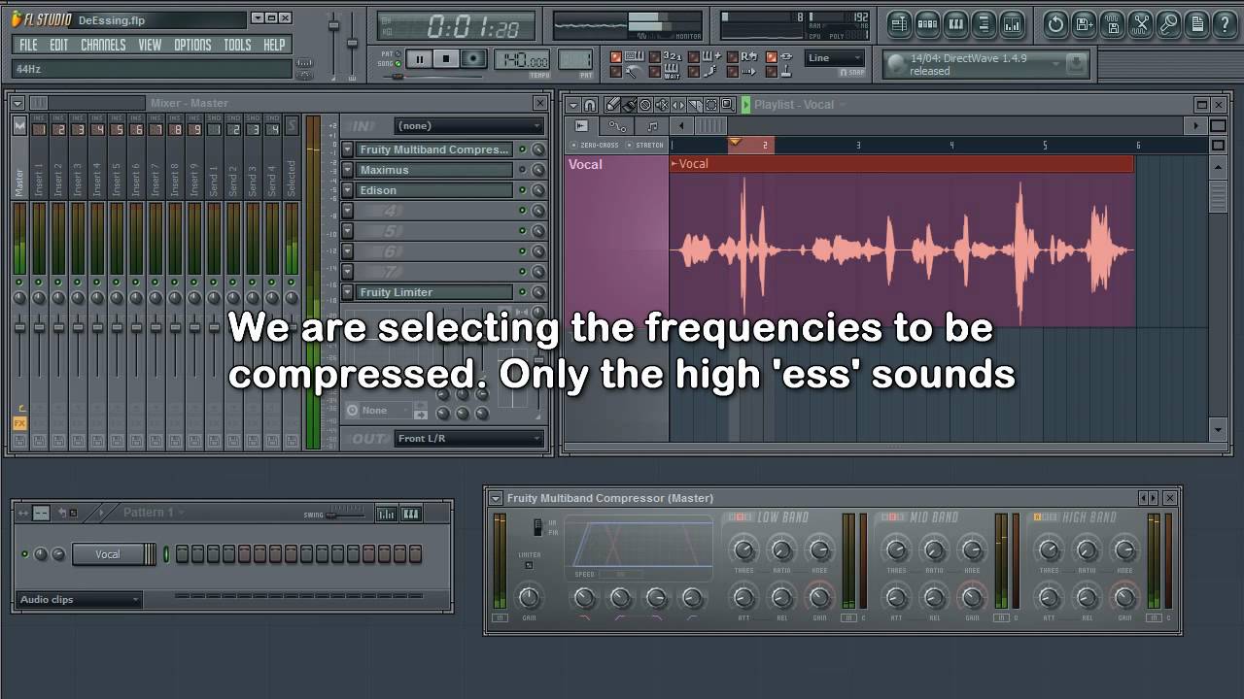Mute the Master track with its green LED

19,283
